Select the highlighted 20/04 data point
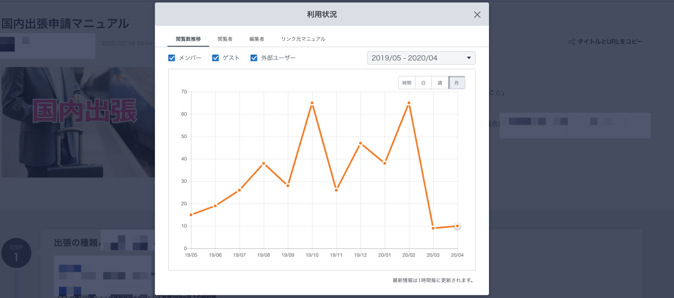This screenshot has width=674, height=298. [457, 226]
